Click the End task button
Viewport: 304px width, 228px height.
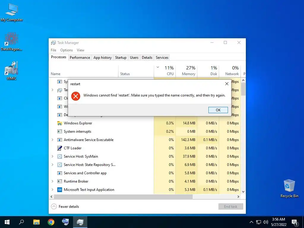230,207
